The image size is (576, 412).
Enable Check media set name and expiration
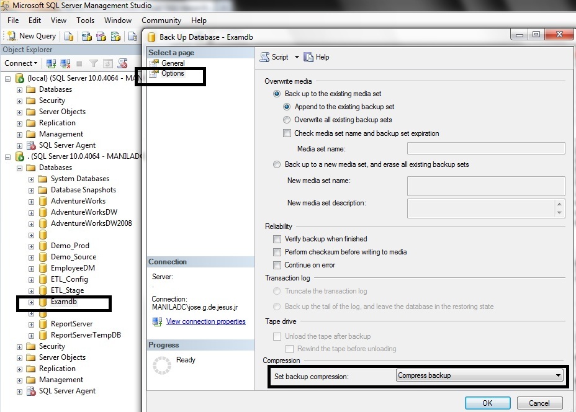click(287, 133)
